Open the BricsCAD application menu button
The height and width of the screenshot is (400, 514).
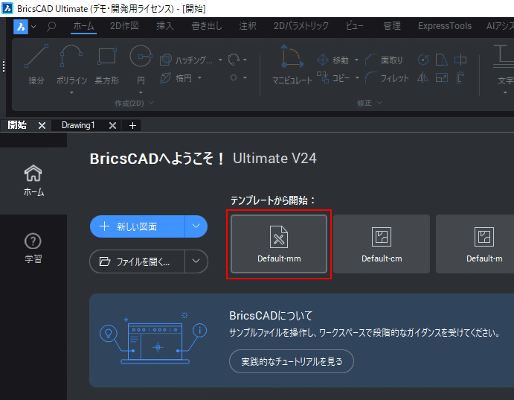(x=21, y=27)
